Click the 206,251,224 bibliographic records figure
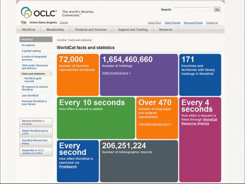Screen dimensions: 245x184 click(124, 146)
